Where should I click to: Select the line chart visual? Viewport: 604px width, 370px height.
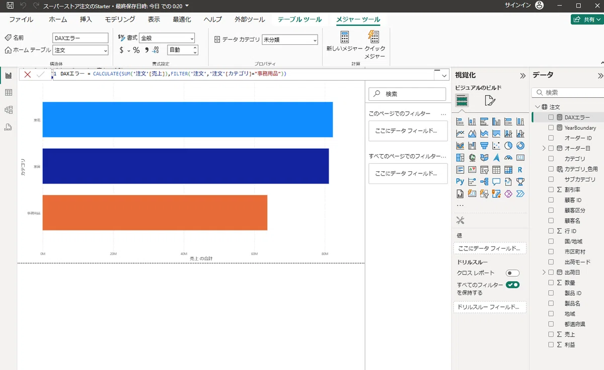tap(460, 134)
